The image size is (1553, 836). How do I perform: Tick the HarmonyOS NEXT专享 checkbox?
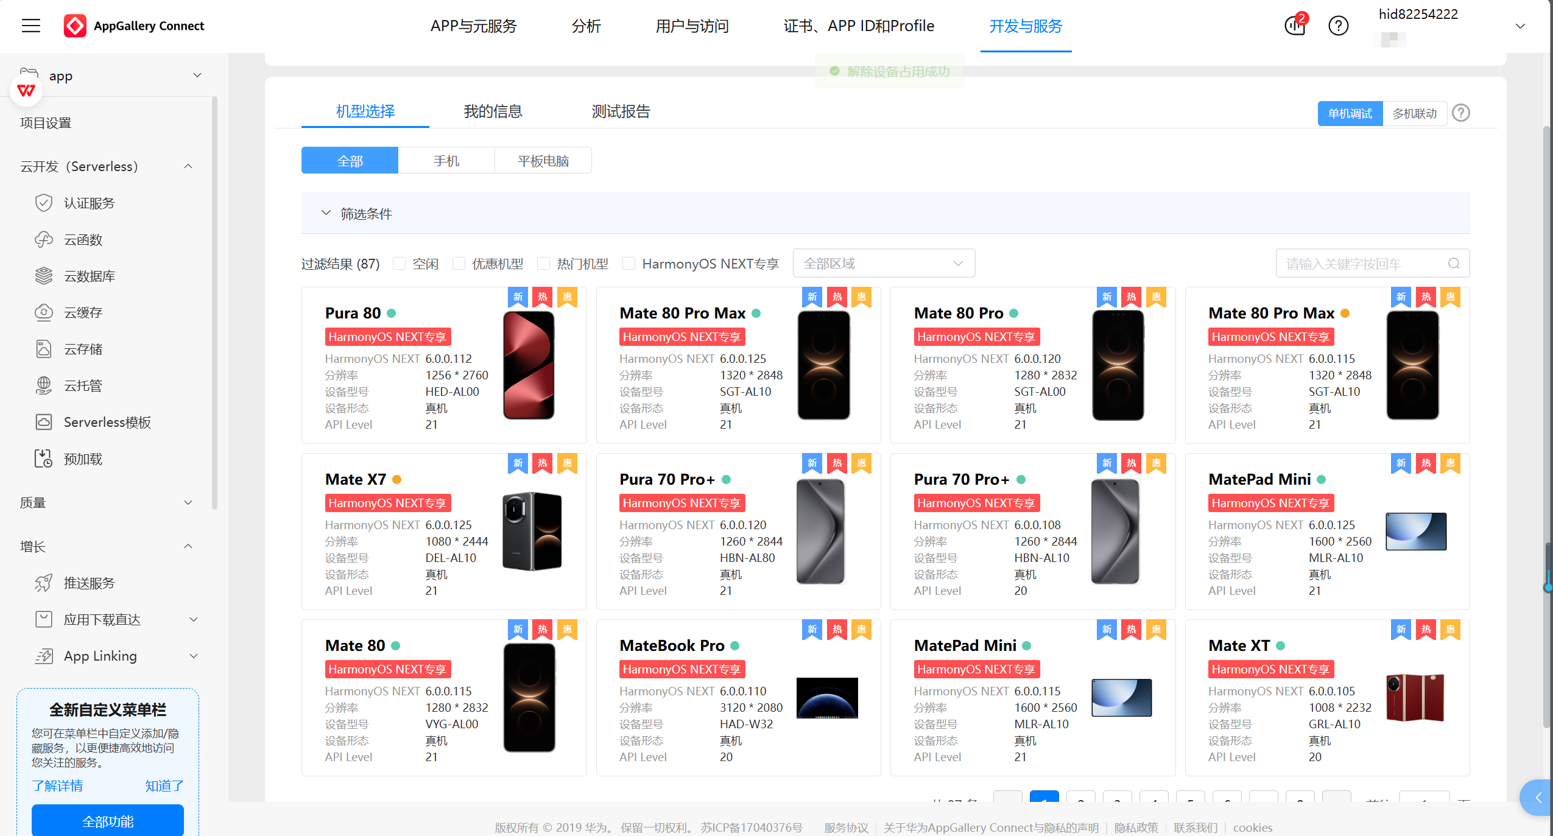[x=629, y=264]
